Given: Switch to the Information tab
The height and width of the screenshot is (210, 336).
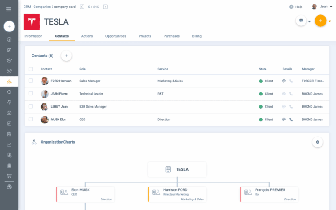Looking at the screenshot, I should coord(33,36).
